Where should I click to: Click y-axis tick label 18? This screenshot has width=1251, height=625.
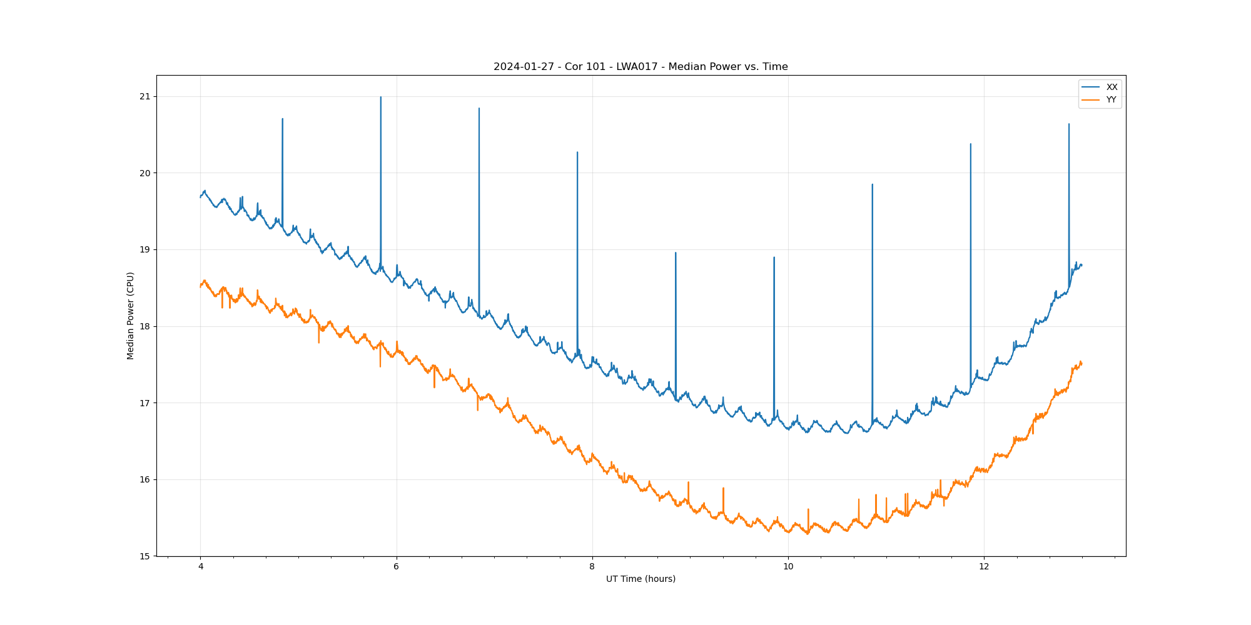point(145,326)
